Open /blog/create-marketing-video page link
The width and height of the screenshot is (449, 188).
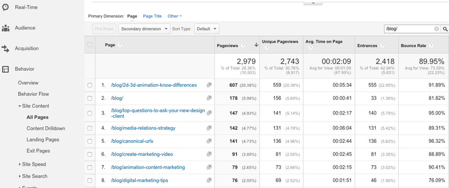click(142, 154)
